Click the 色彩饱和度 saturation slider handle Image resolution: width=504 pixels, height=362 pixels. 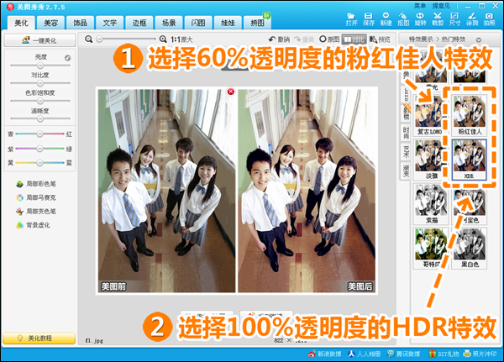[40, 101]
